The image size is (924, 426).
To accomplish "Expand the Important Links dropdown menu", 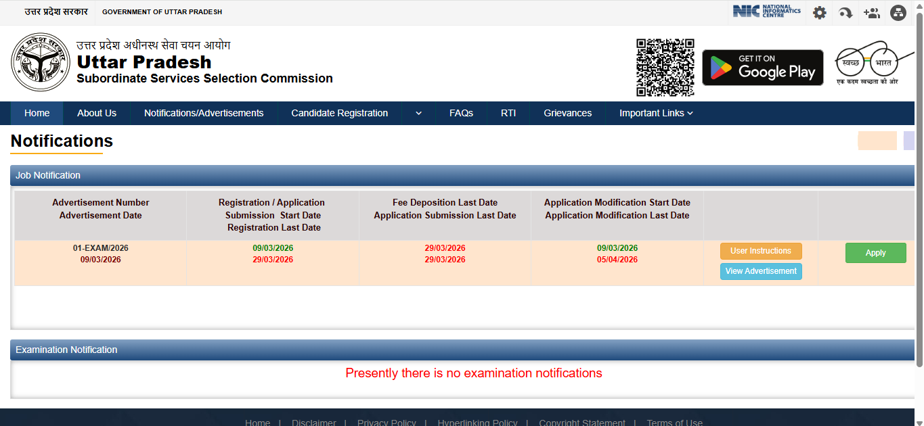I will coord(656,114).
